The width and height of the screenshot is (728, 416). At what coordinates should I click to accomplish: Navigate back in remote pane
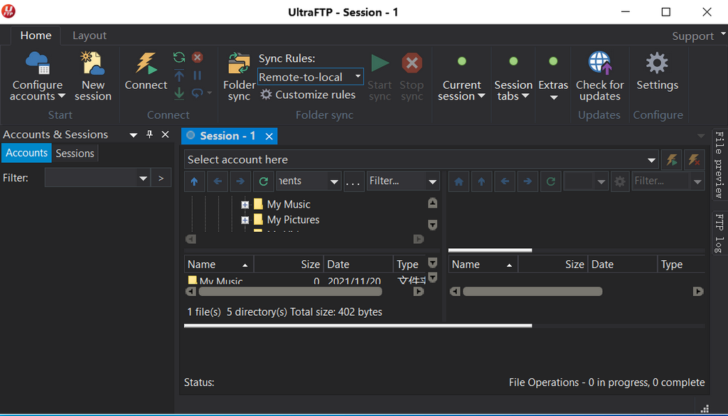(505, 181)
